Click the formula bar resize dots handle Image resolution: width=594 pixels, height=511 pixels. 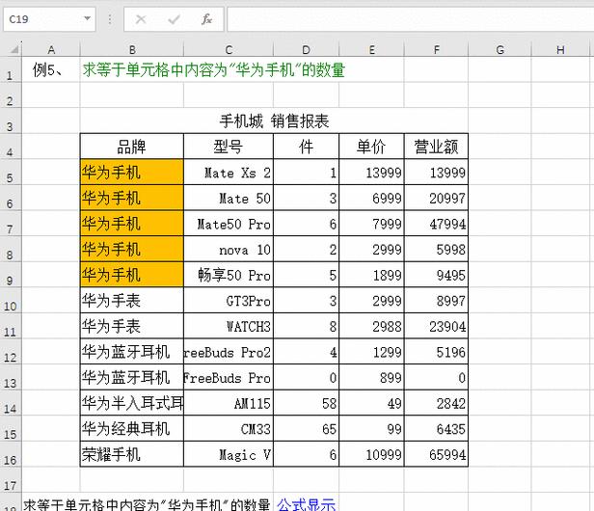coord(110,19)
